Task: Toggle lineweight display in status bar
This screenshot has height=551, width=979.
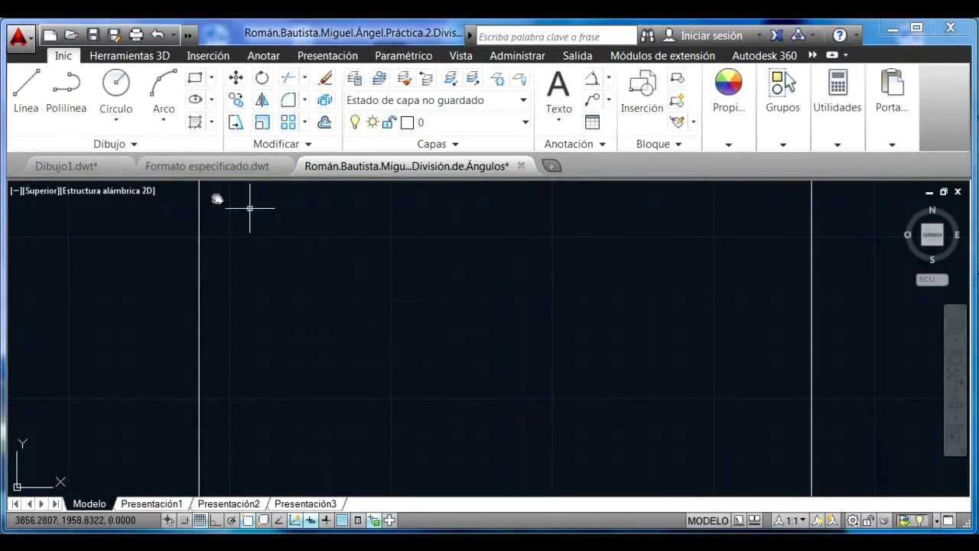Action: [x=327, y=521]
